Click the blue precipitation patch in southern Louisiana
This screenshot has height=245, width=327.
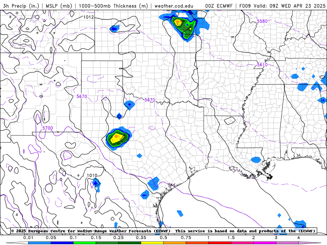pyautogui.click(x=256, y=160)
